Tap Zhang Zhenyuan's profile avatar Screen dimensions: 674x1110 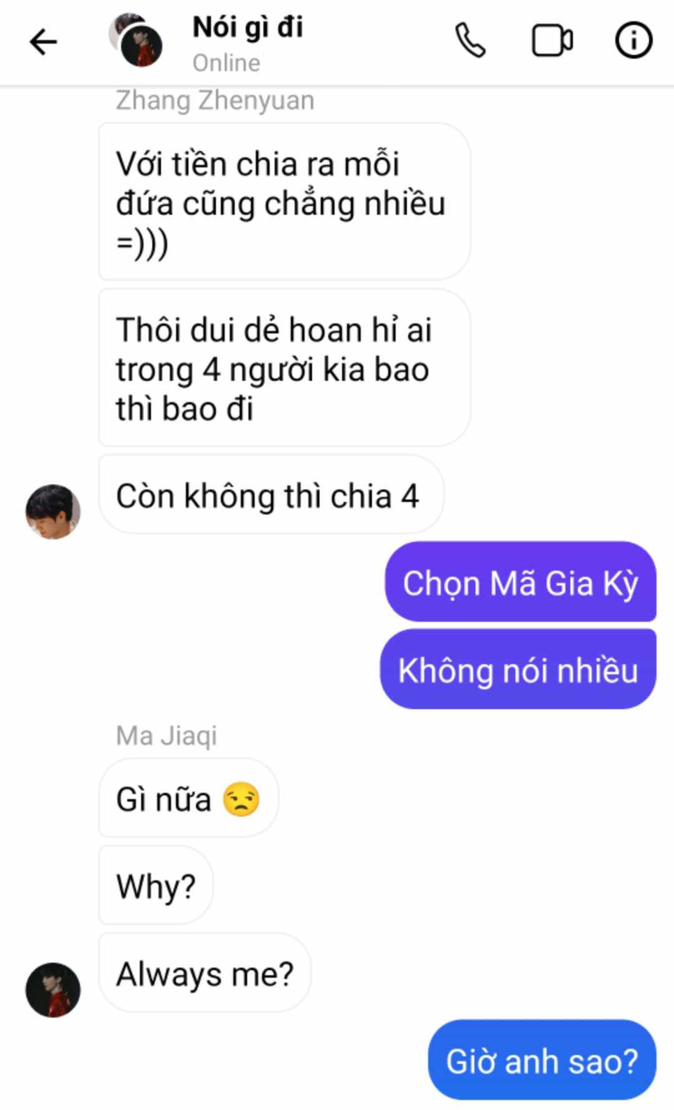point(53,511)
